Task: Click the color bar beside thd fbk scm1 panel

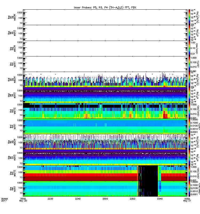Action: (189, 126)
